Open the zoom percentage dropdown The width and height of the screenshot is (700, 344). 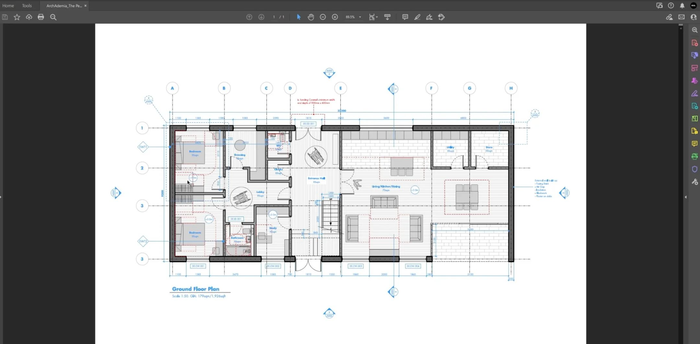pos(359,17)
